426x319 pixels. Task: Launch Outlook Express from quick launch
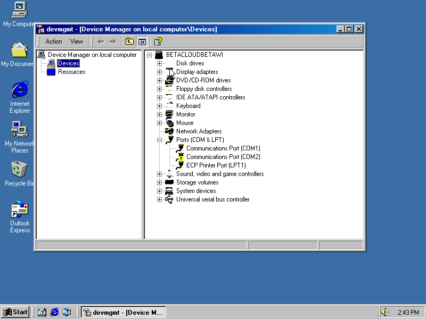[x=67, y=313]
